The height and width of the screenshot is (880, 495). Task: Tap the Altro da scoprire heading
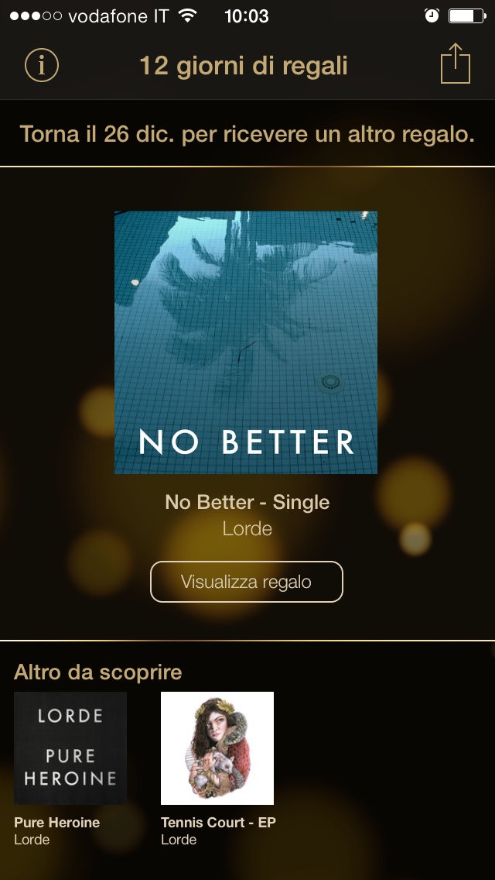tap(98, 672)
